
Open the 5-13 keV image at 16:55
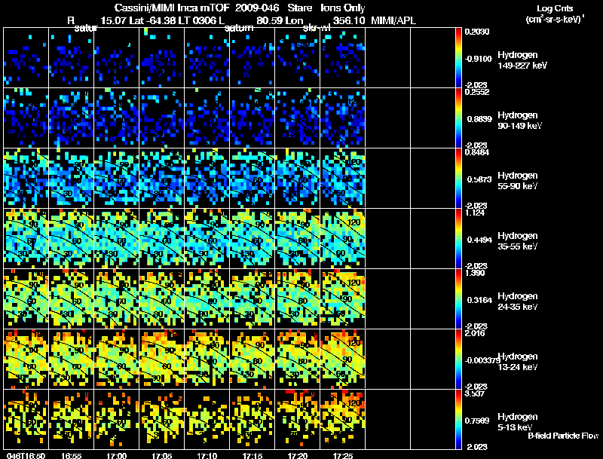click(71, 419)
